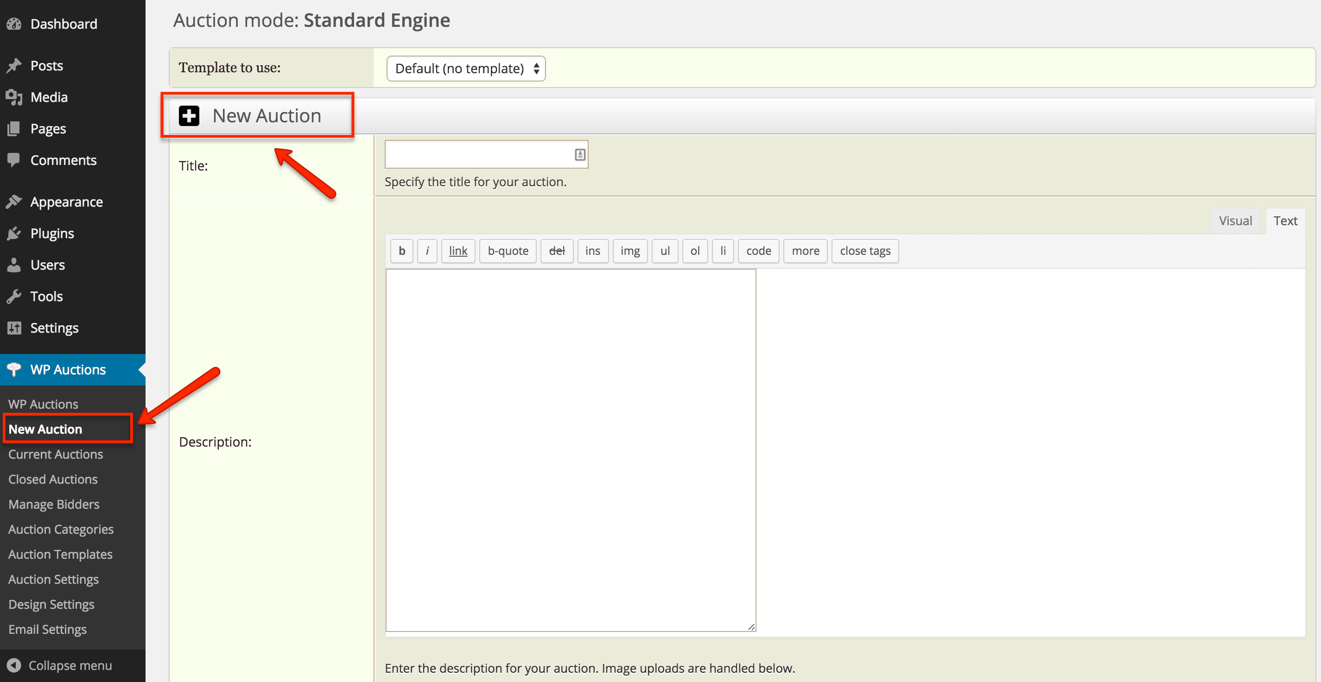This screenshot has height=682, width=1321.
Task: Click the link insertion icon
Action: click(458, 251)
